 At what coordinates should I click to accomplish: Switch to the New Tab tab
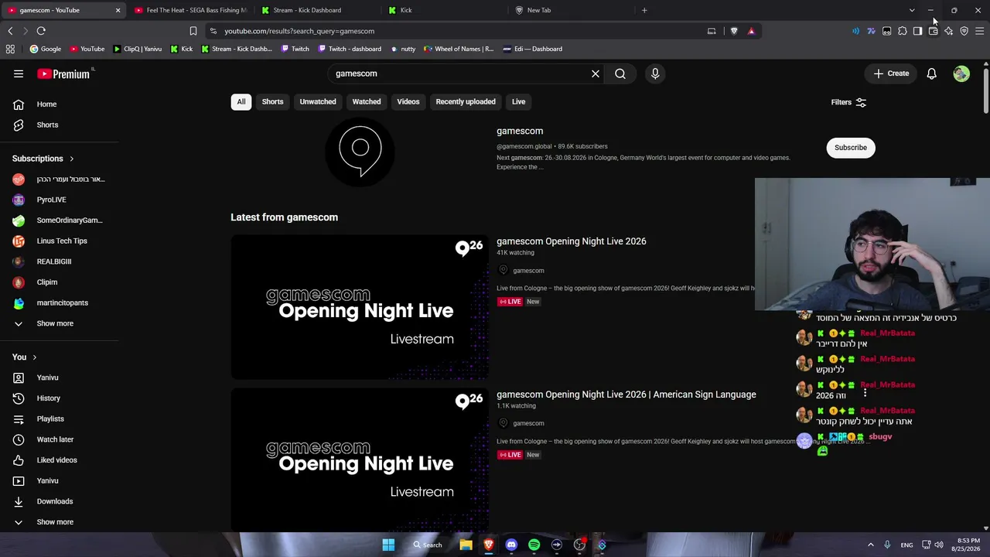click(571, 10)
